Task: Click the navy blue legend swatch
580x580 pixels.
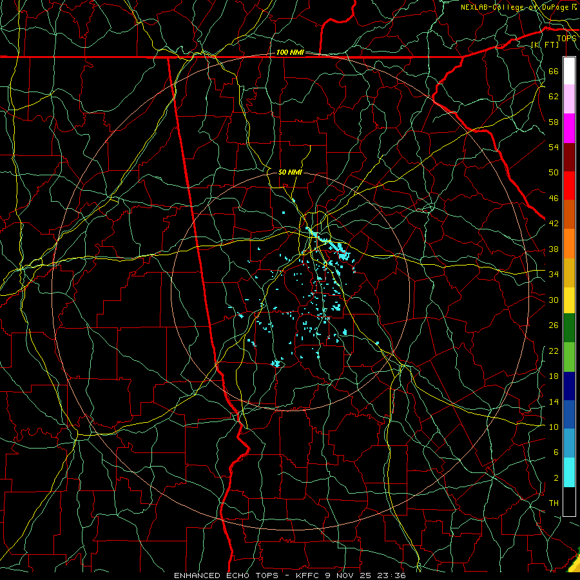Action: coord(569,386)
